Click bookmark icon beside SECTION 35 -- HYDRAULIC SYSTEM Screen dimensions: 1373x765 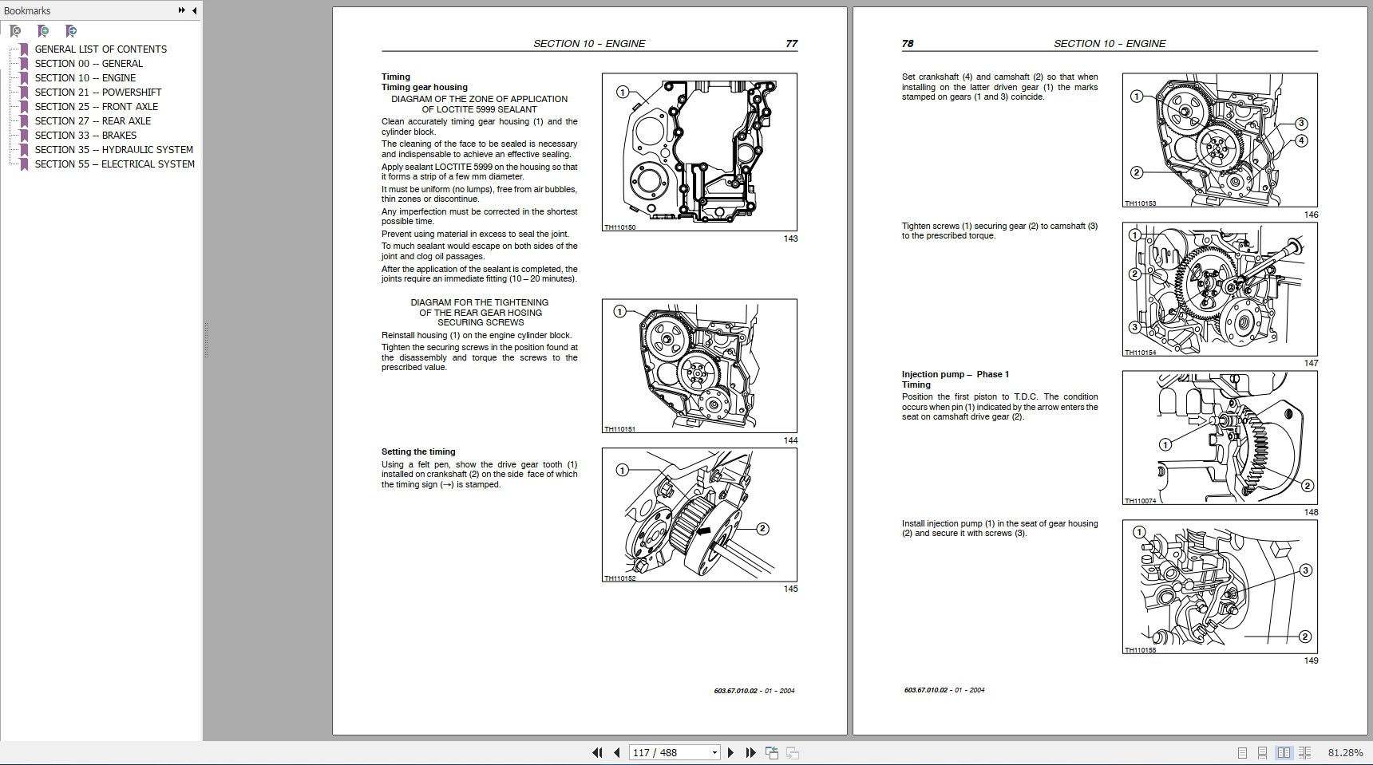coord(24,149)
